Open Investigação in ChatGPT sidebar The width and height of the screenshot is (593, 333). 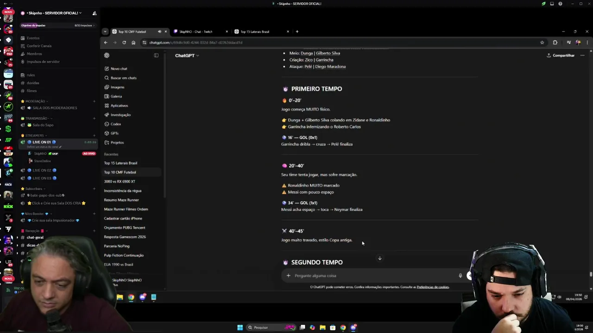pyautogui.click(x=120, y=115)
